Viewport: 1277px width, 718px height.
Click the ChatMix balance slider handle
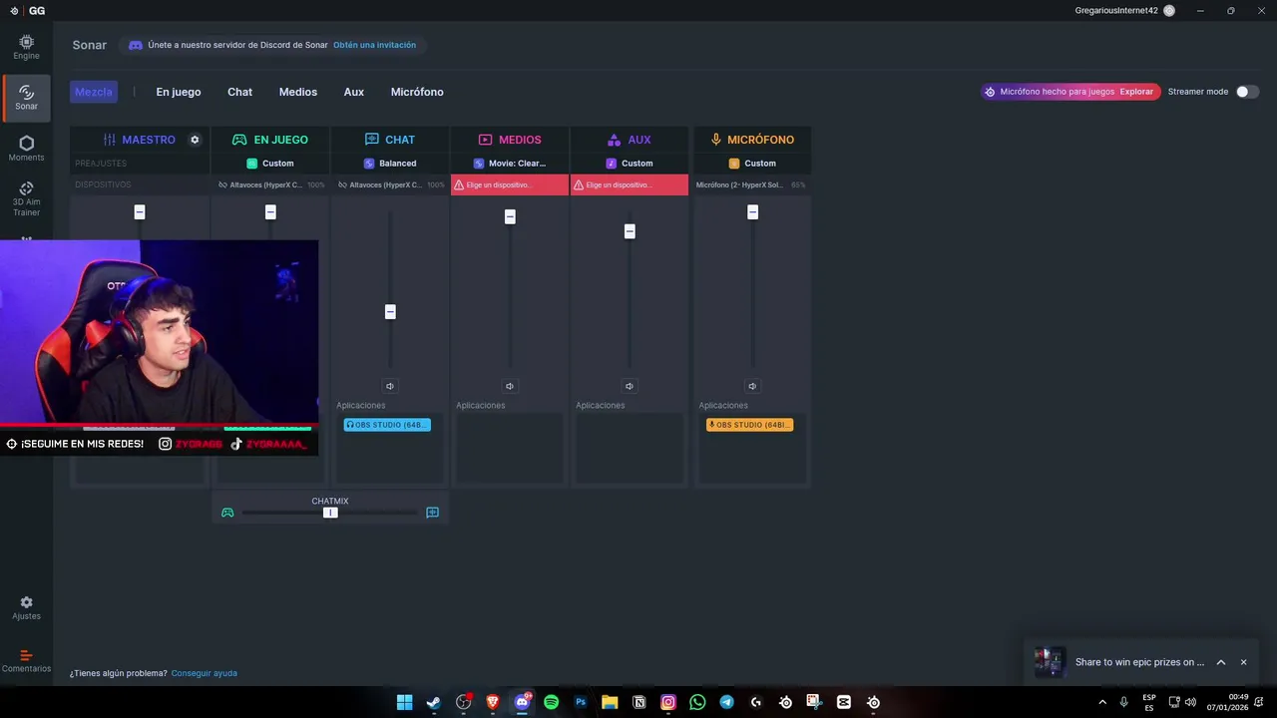(330, 513)
